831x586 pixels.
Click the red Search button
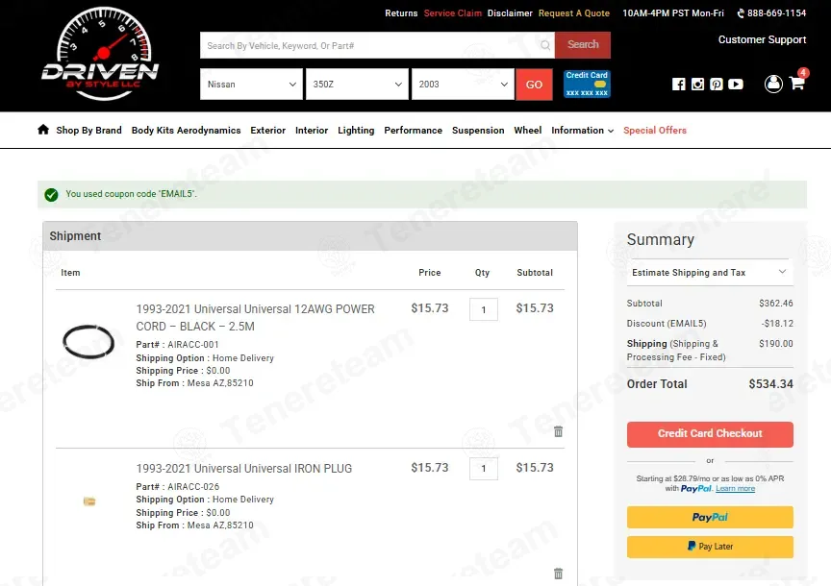(x=583, y=45)
